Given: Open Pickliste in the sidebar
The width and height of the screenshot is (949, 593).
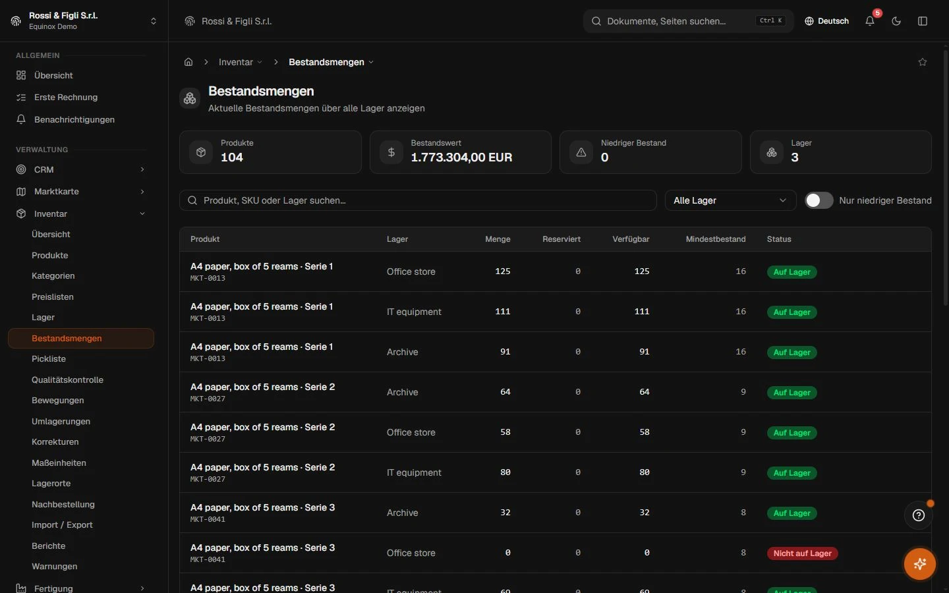Looking at the screenshot, I should [49, 358].
